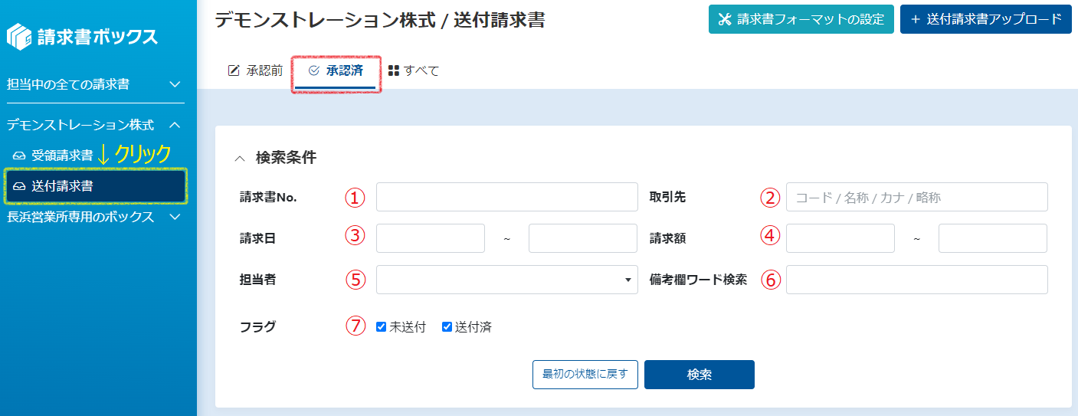
Task: Switch to the すべて tab
Action: click(x=414, y=70)
